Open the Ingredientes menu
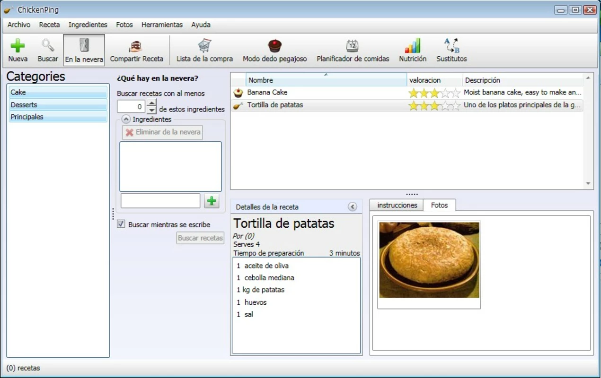The height and width of the screenshot is (378, 601). pos(88,25)
